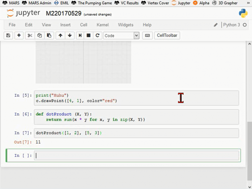Rename the notebook title M220170529
Viewport: 252px width, 189px height.
64,14
